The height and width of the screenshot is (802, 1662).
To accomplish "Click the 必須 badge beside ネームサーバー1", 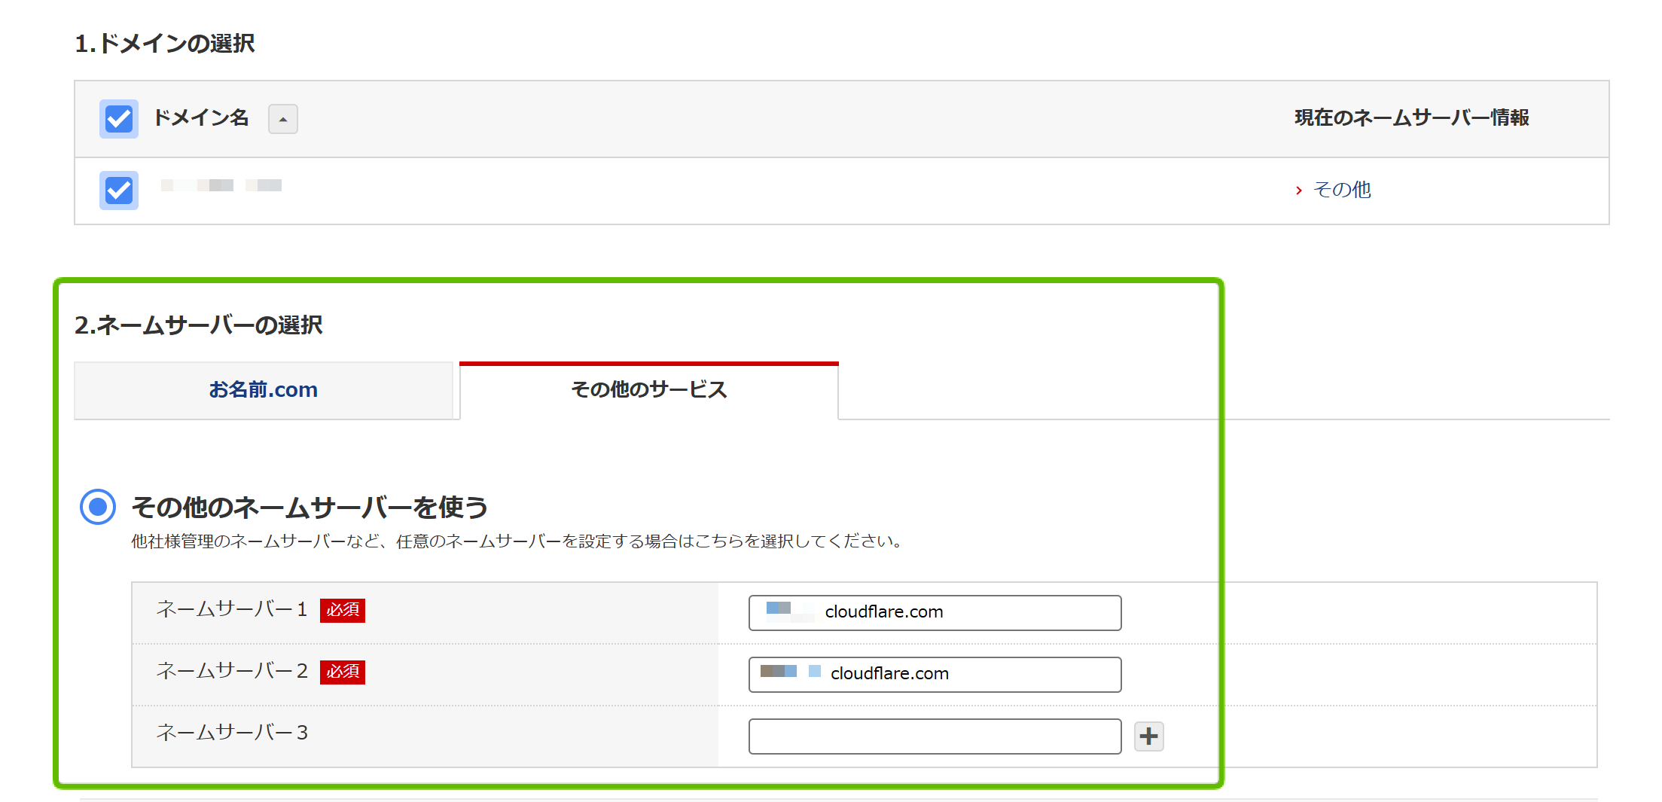I will coord(343,610).
